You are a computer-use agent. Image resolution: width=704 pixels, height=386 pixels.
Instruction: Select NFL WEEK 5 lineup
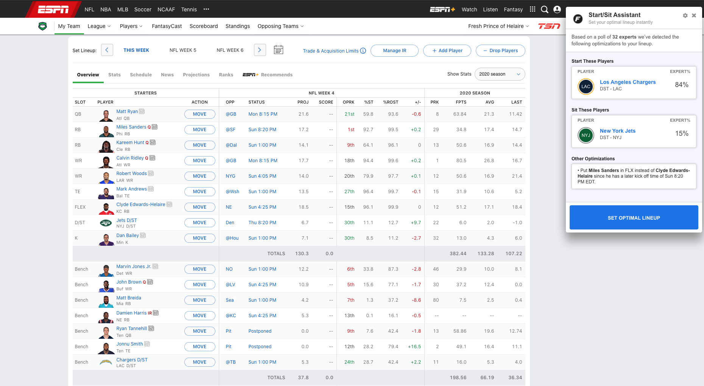click(183, 50)
